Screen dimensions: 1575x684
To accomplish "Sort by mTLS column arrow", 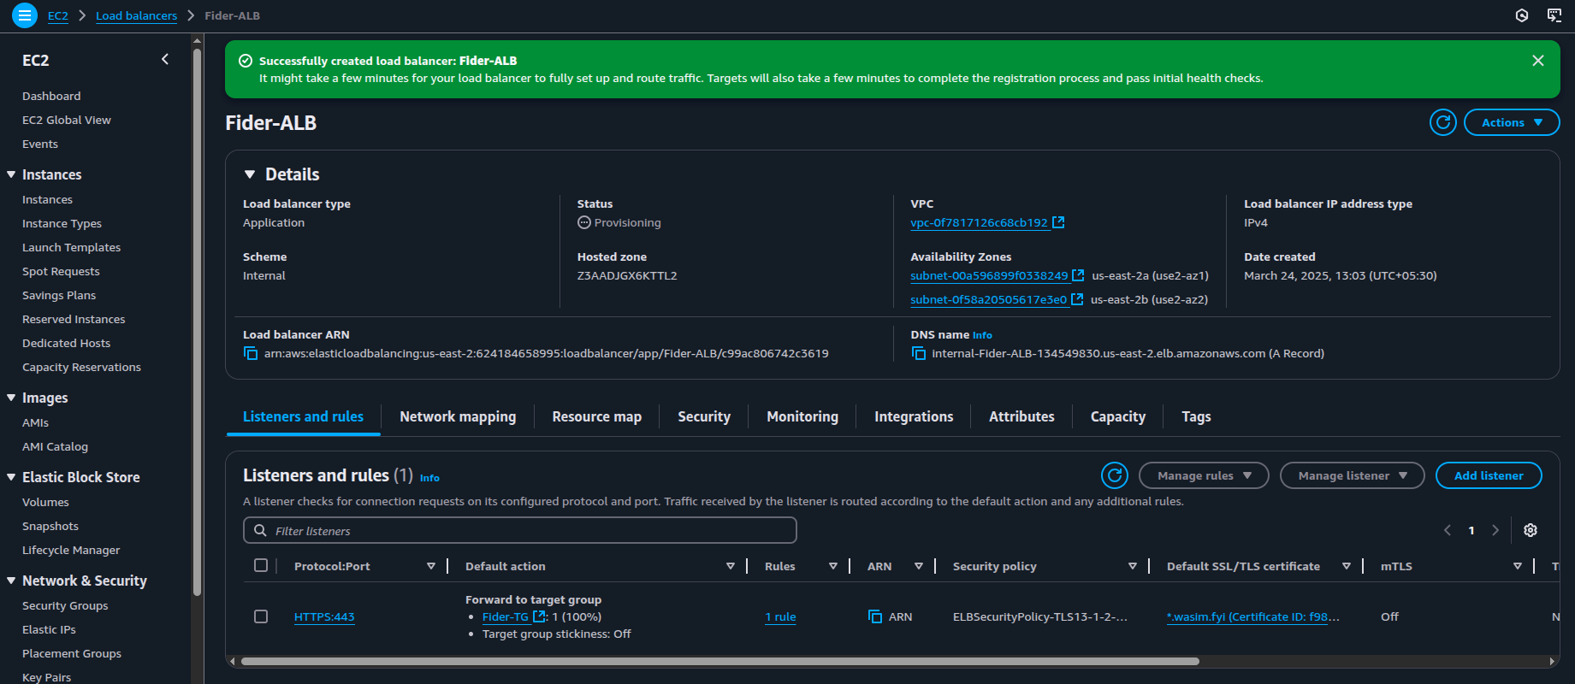I will 1518,566.
